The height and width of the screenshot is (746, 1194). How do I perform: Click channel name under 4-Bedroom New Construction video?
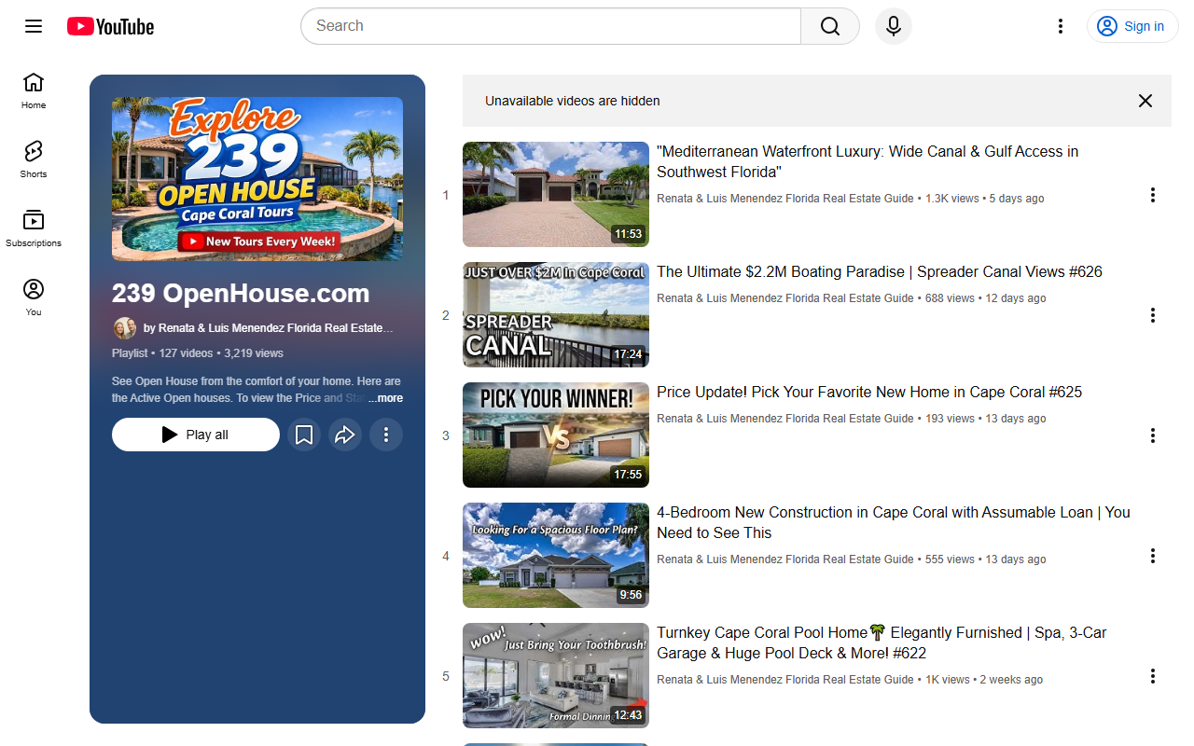pyautogui.click(x=785, y=559)
